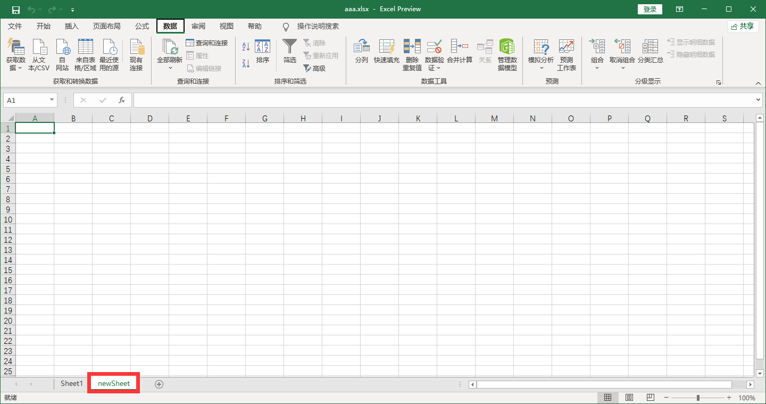Click the save icon in title bar
The width and height of the screenshot is (766, 404).
[16, 9]
